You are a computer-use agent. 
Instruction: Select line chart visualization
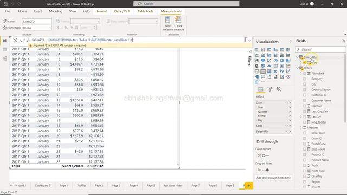click(256, 55)
